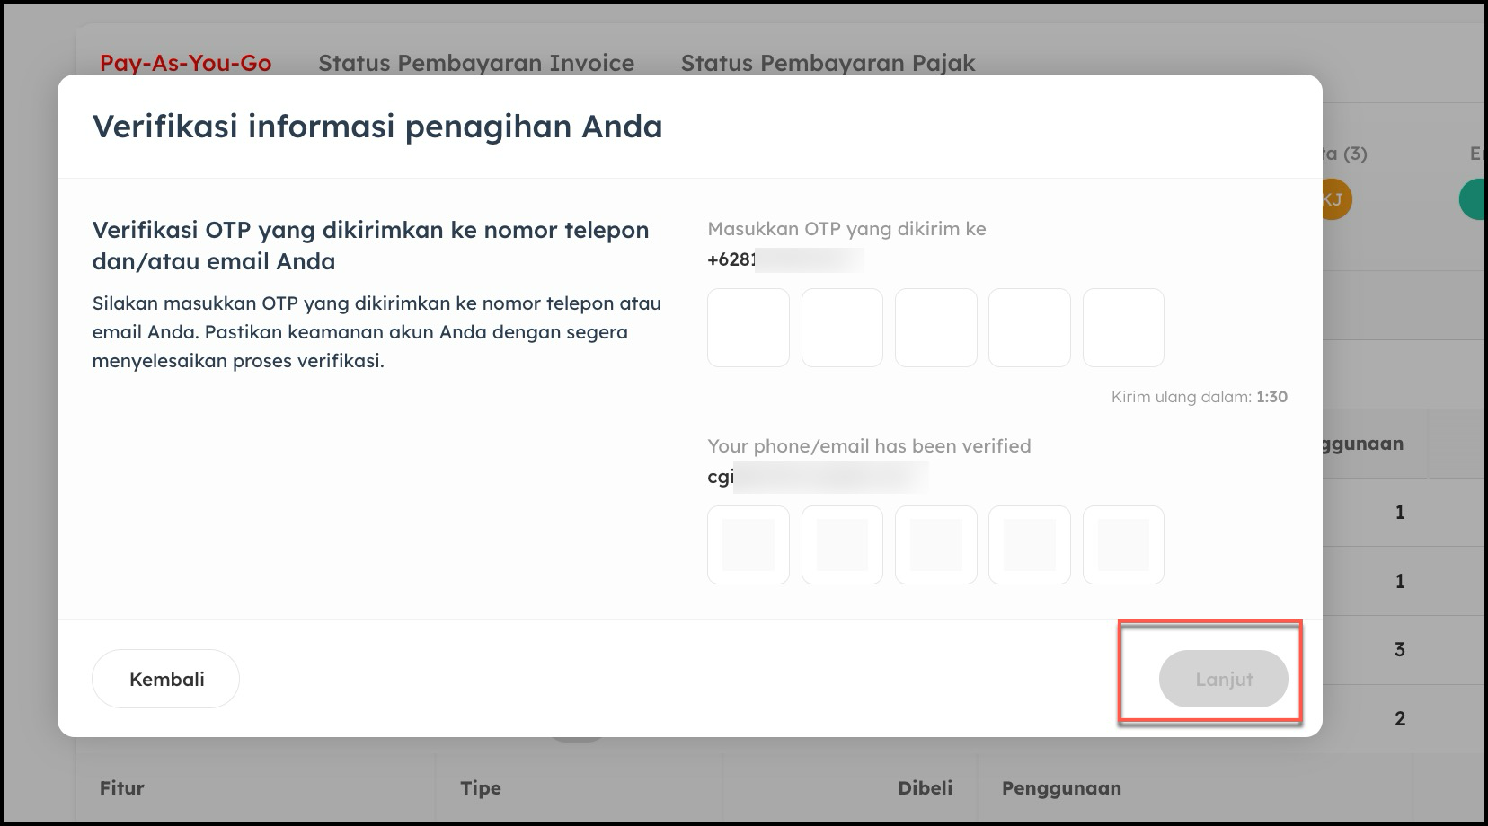The width and height of the screenshot is (1488, 826).
Task: Open the Pay-As-You-Go tab
Action: 185,63
